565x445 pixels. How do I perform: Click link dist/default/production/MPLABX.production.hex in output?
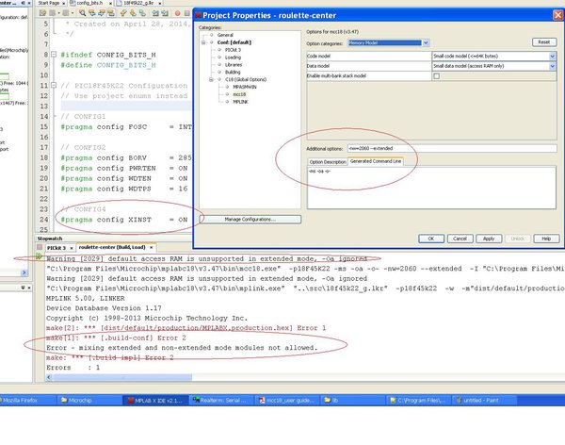point(197,328)
